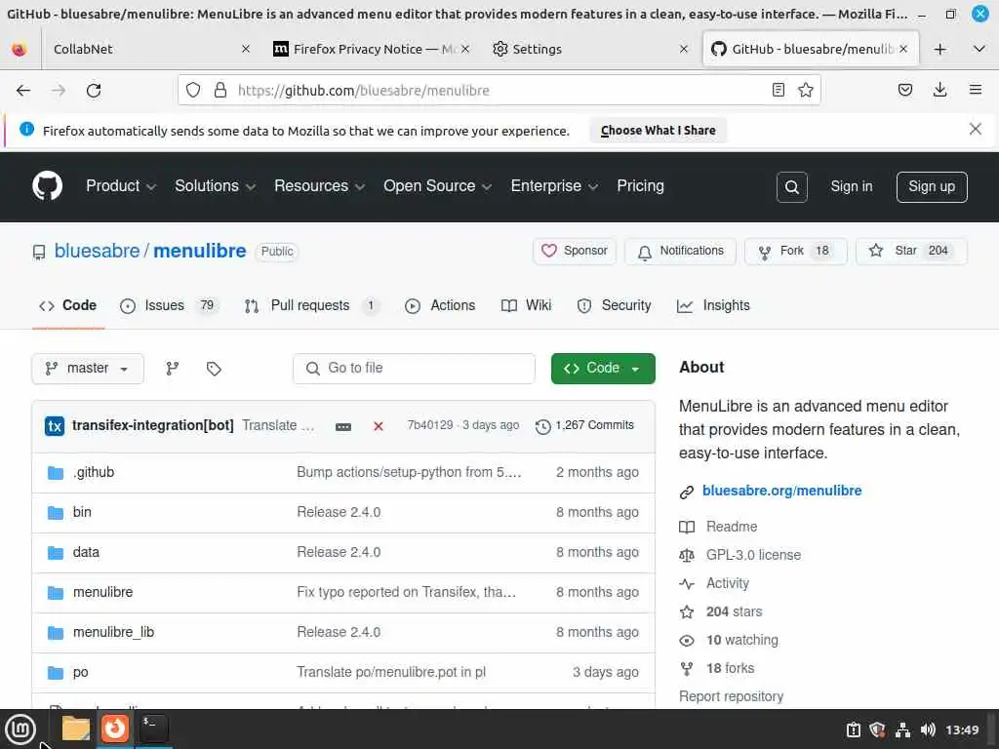Launch the file manager from taskbar

point(75,729)
